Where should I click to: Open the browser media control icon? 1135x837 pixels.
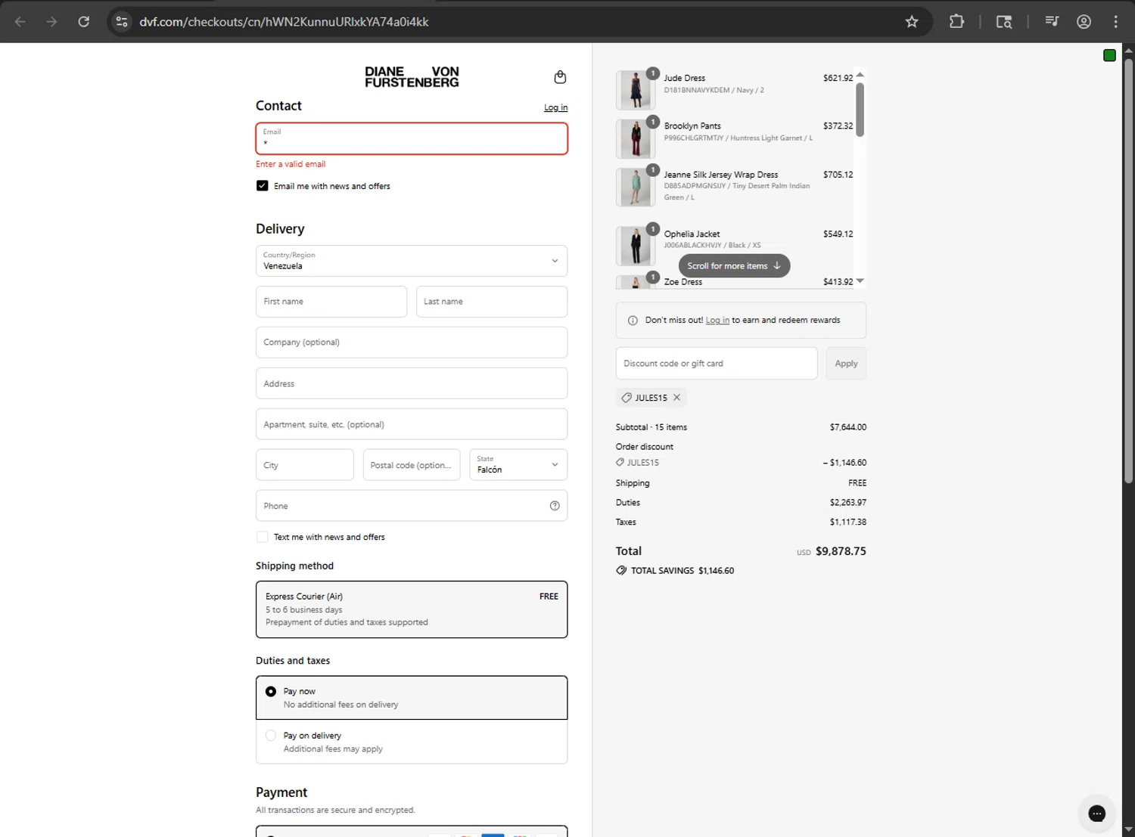(x=1052, y=22)
